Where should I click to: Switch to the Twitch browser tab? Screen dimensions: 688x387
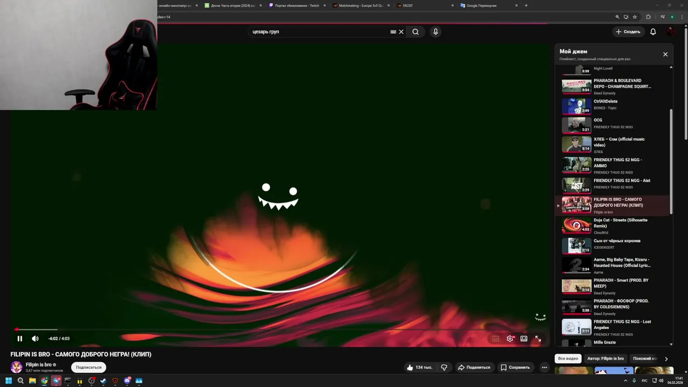[297, 5]
